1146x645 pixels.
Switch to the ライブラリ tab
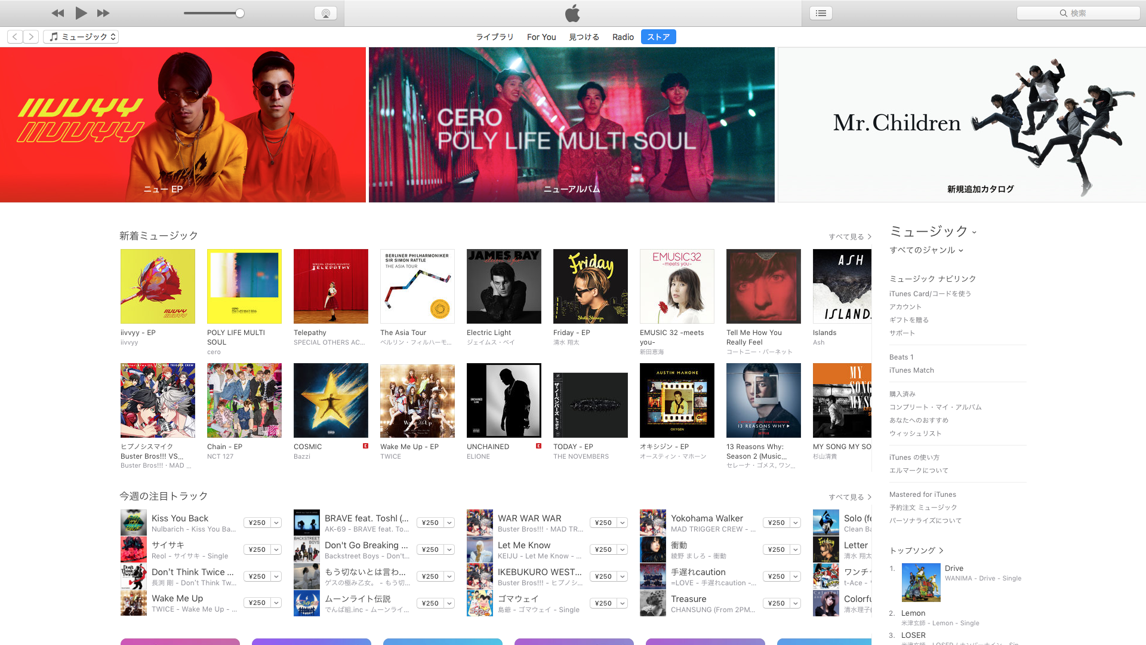click(x=494, y=37)
